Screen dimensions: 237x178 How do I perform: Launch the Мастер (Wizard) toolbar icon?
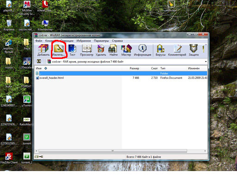coord(126,50)
